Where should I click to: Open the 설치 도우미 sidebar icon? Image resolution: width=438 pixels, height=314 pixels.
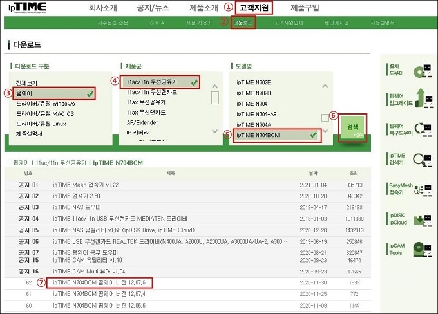coord(423,69)
